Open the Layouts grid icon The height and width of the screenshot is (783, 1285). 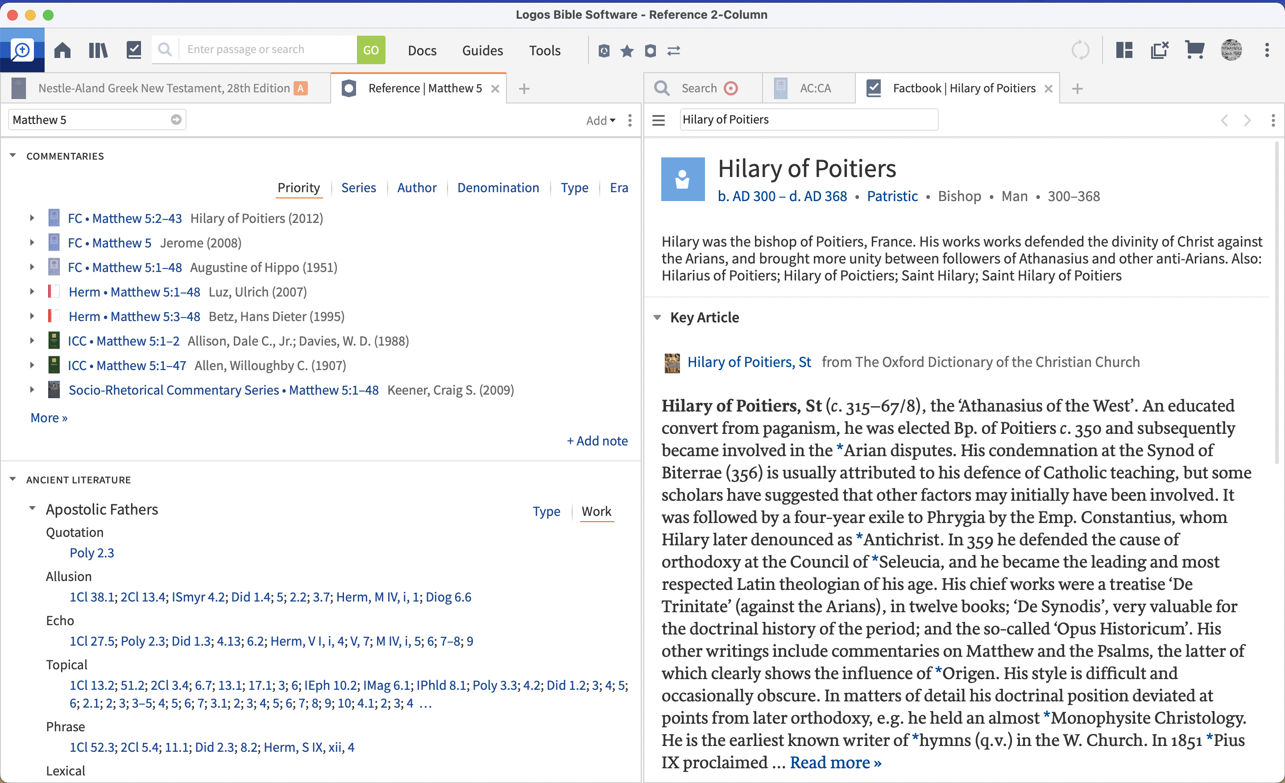point(1124,50)
